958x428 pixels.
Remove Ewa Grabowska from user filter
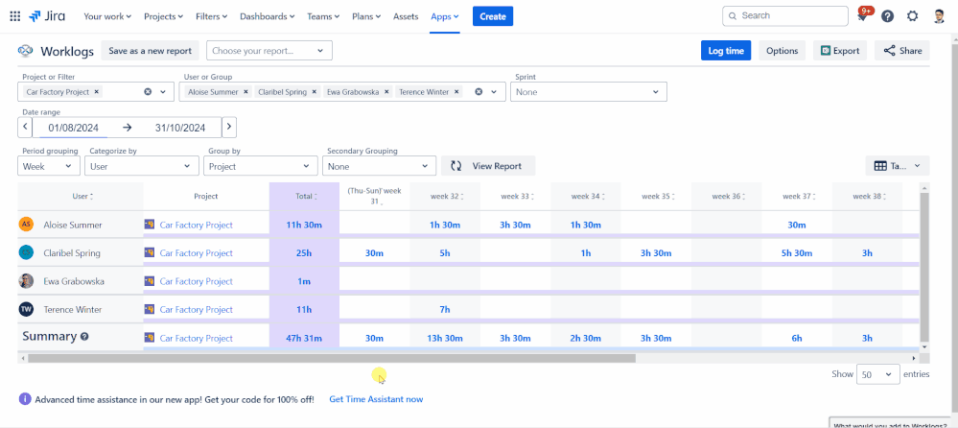(386, 92)
